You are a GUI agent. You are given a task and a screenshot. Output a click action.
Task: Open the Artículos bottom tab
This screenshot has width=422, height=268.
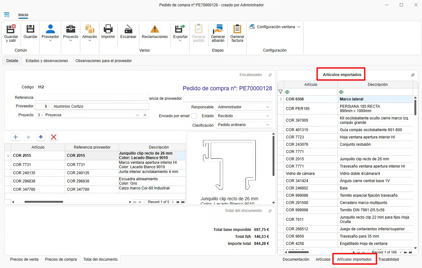tap(323, 259)
